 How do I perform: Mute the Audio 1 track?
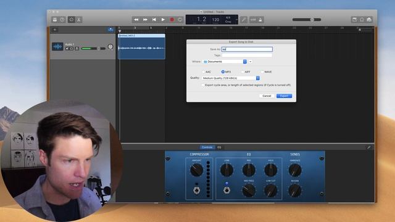coord(67,49)
